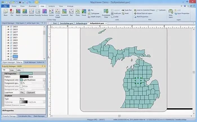
Task: Switch to the Home ribbon tab
Action: (x=14, y=6)
